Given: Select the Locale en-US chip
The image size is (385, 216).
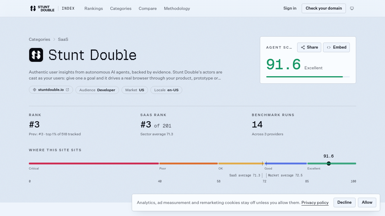Looking at the screenshot, I should tap(166, 90).
